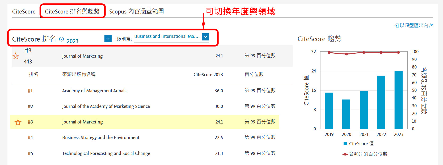Open Technological Forecasting and Social Change

click(106, 153)
